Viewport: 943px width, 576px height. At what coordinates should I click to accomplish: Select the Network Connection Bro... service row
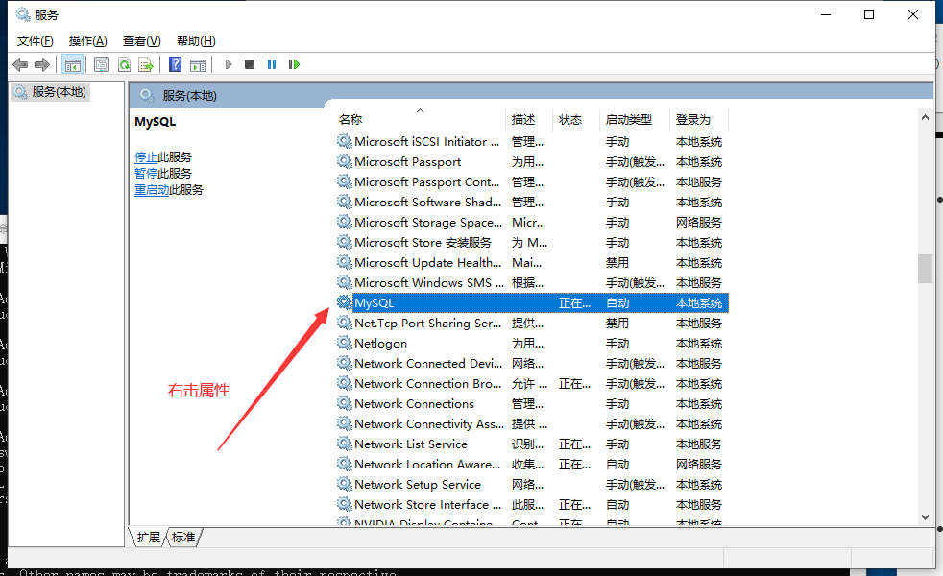(532, 383)
